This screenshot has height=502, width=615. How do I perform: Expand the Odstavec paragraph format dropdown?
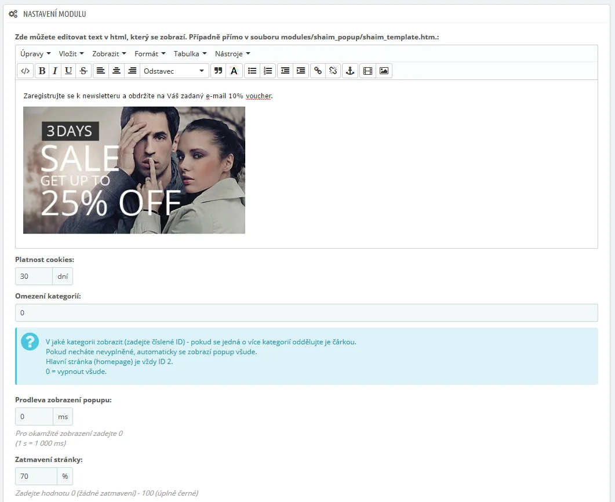point(174,71)
